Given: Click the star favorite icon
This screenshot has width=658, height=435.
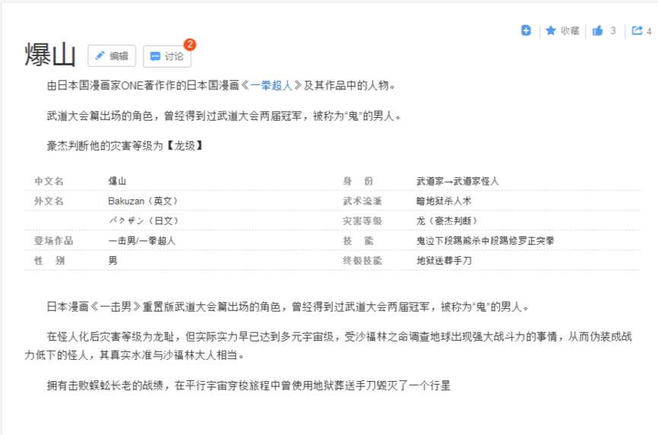Looking at the screenshot, I should (551, 30).
